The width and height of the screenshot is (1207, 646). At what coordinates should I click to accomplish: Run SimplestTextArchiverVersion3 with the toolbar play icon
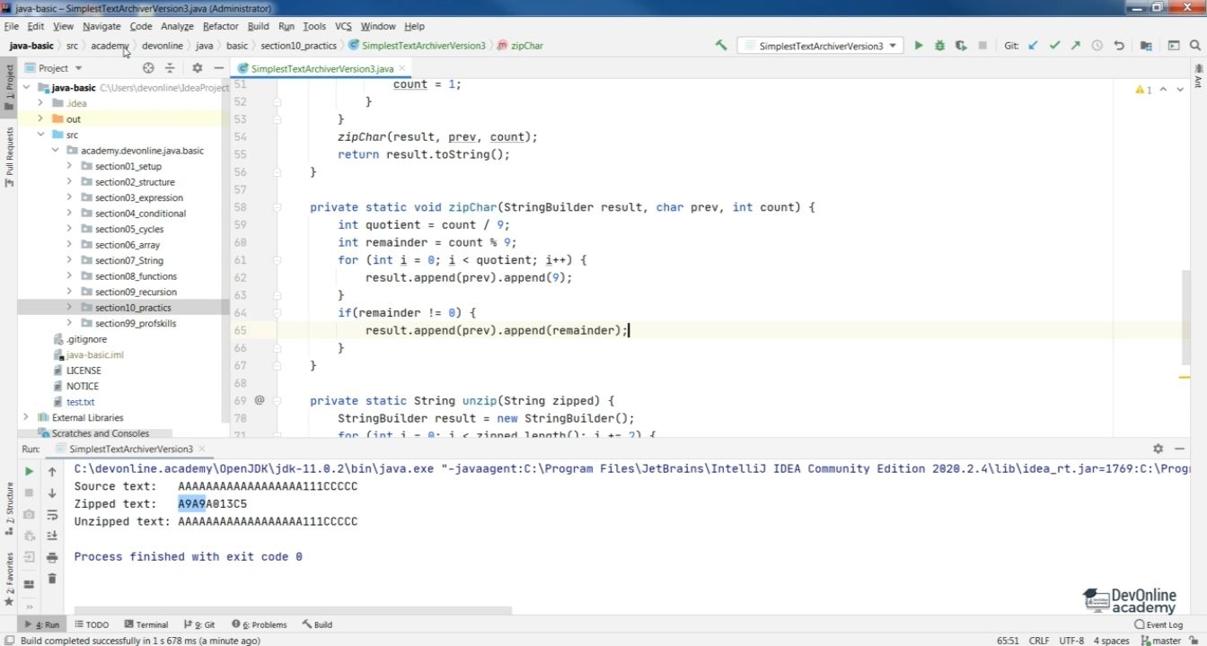tap(918, 45)
